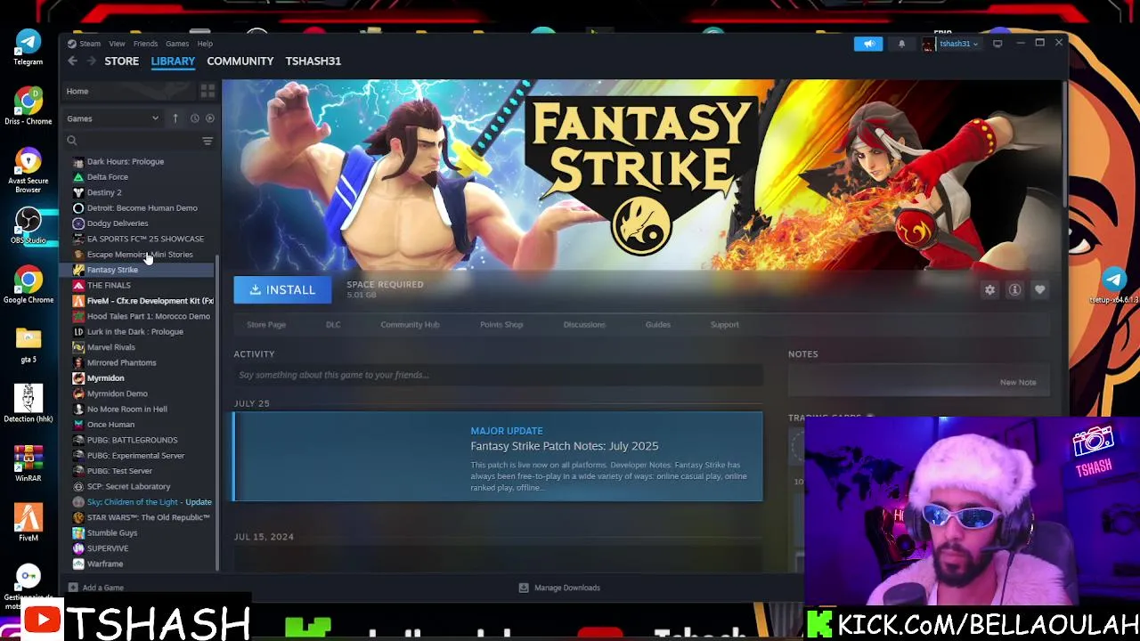
Task: Click the sort ascending arrow icon
Action: pos(175,118)
